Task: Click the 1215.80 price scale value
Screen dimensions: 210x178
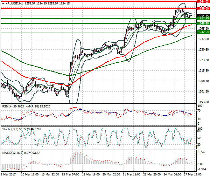Action: (203, 70)
